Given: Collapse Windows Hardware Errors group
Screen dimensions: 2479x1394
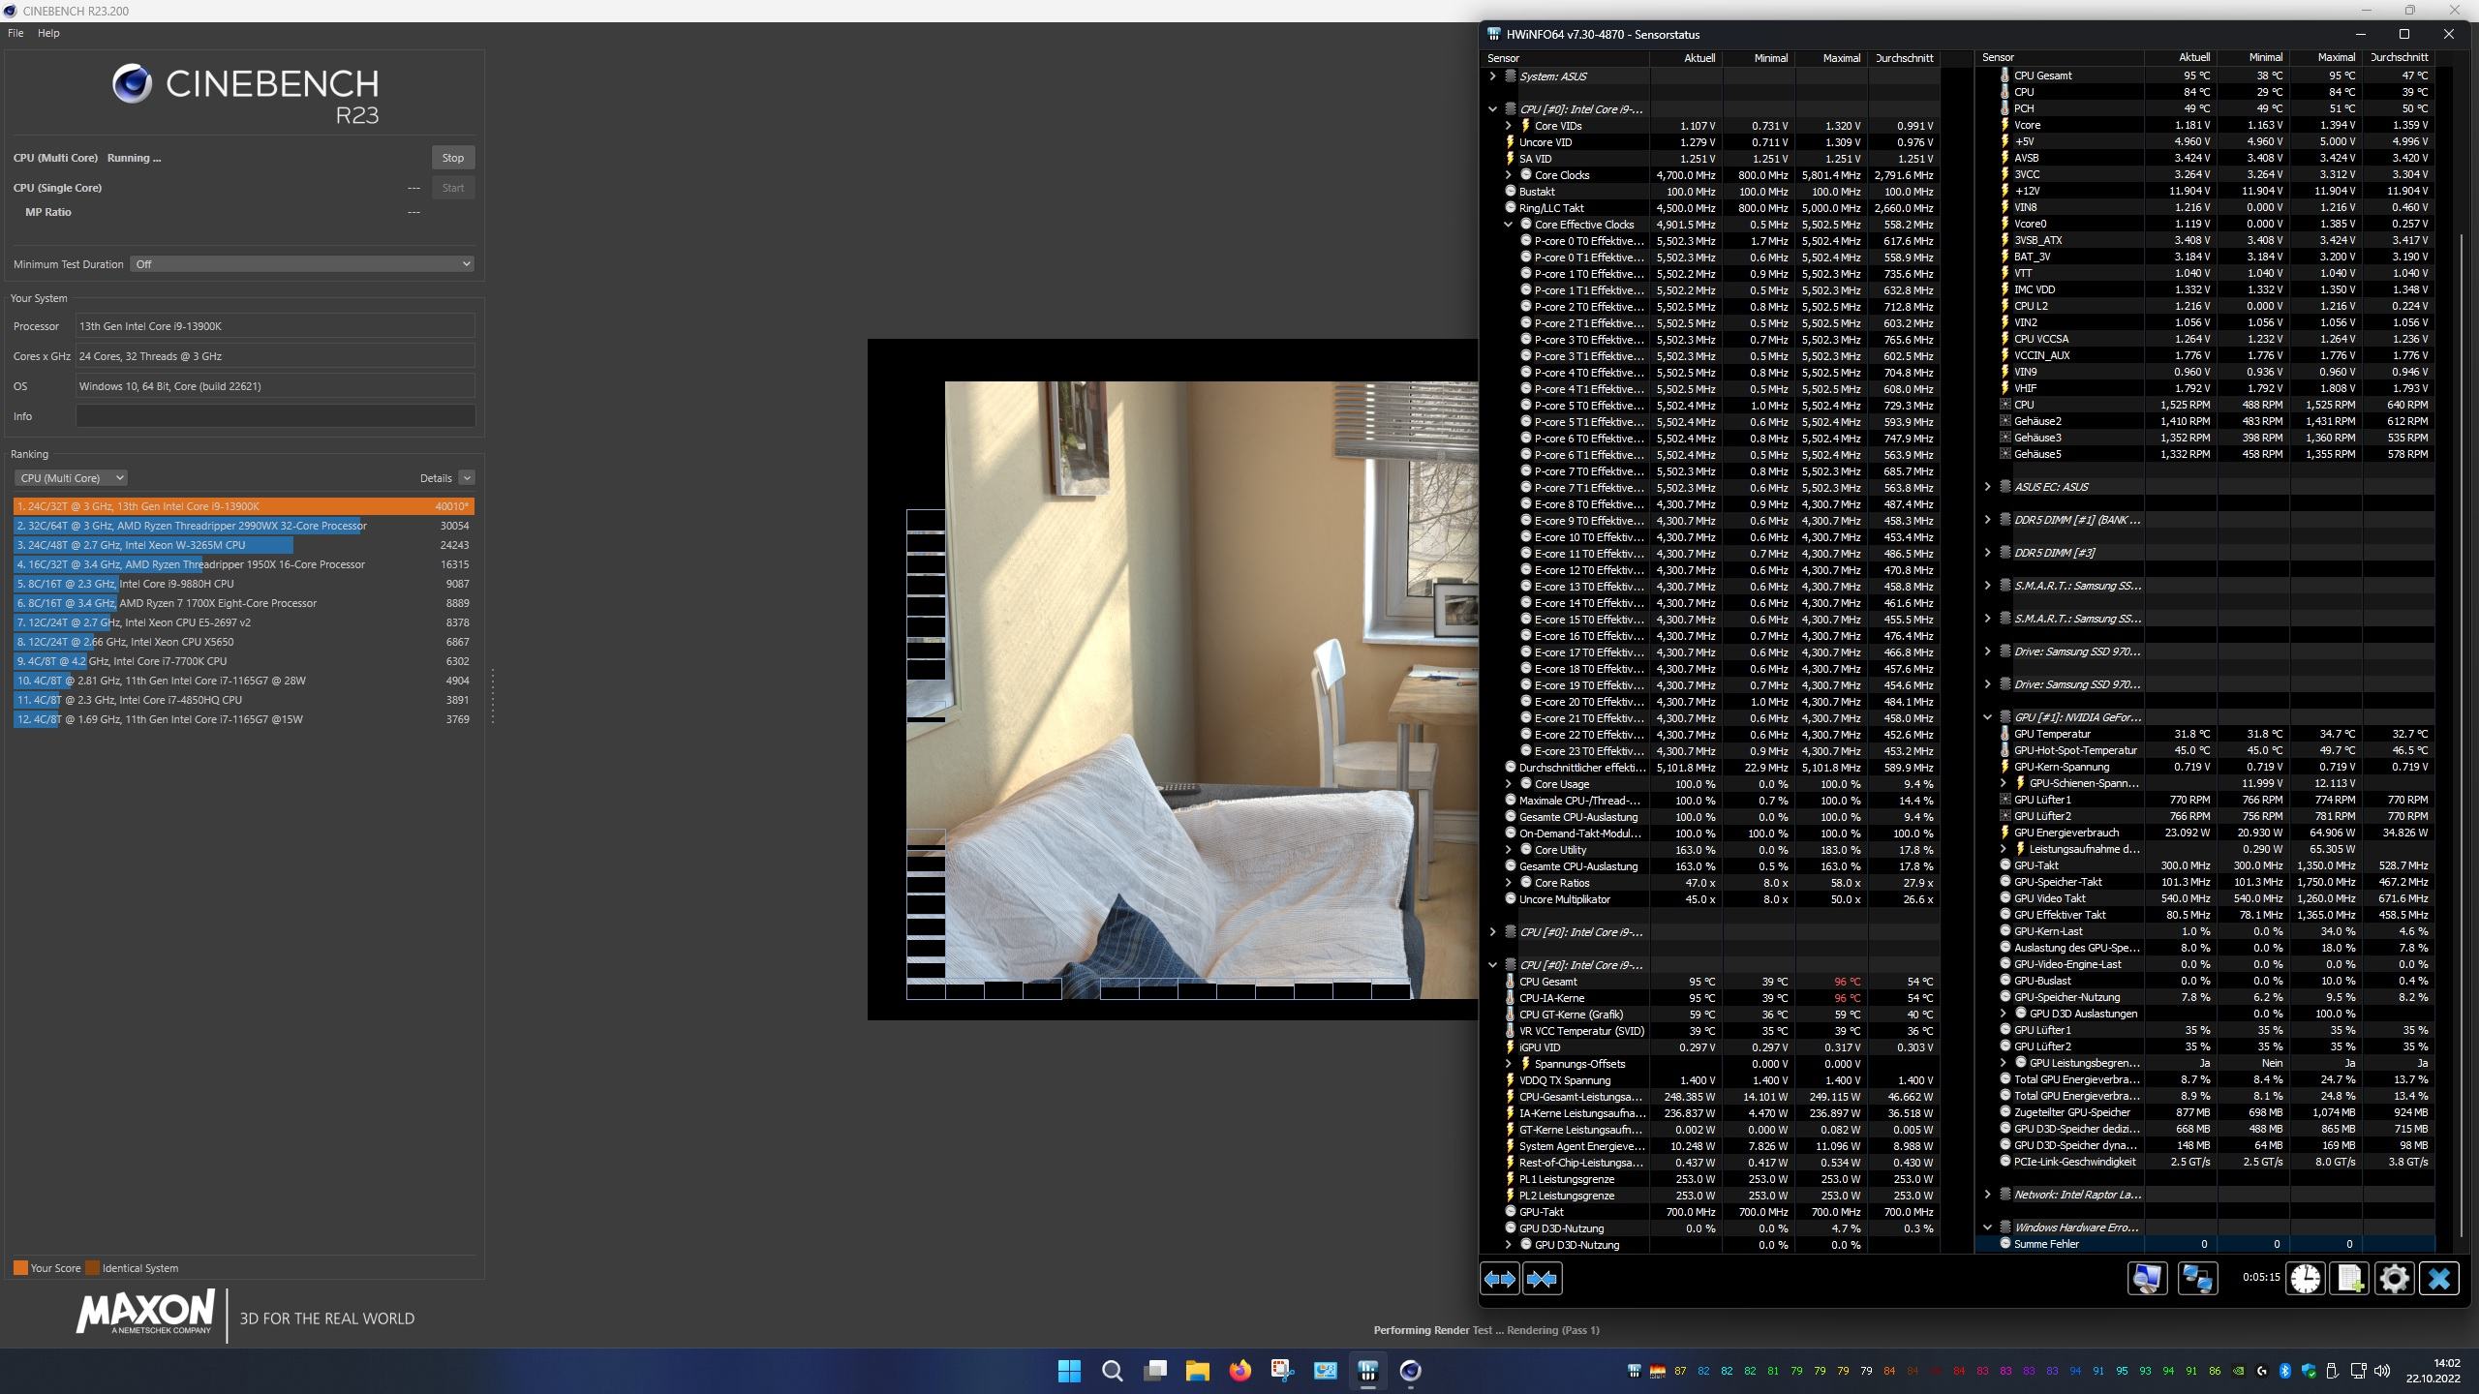Looking at the screenshot, I should coord(1987,1227).
